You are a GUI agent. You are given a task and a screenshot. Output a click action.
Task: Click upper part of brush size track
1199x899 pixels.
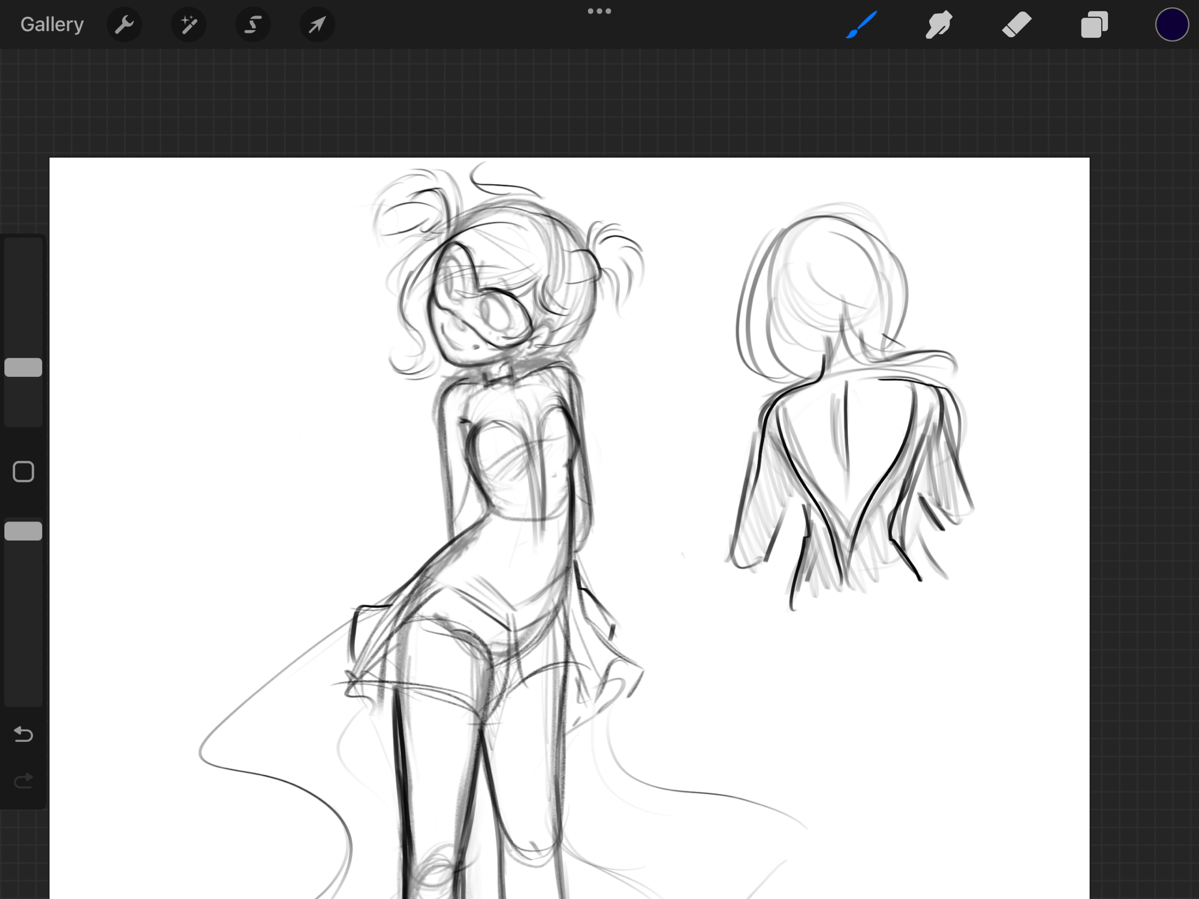click(x=23, y=282)
